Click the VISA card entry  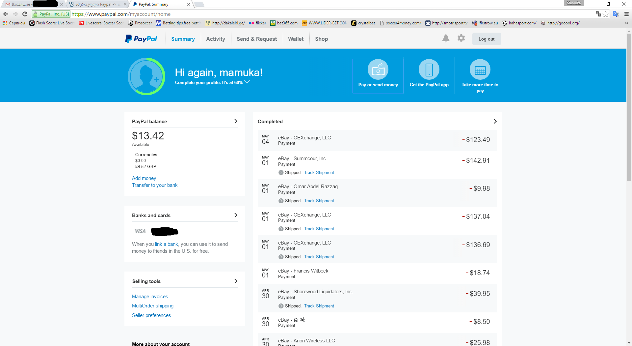(x=156, y=231)
